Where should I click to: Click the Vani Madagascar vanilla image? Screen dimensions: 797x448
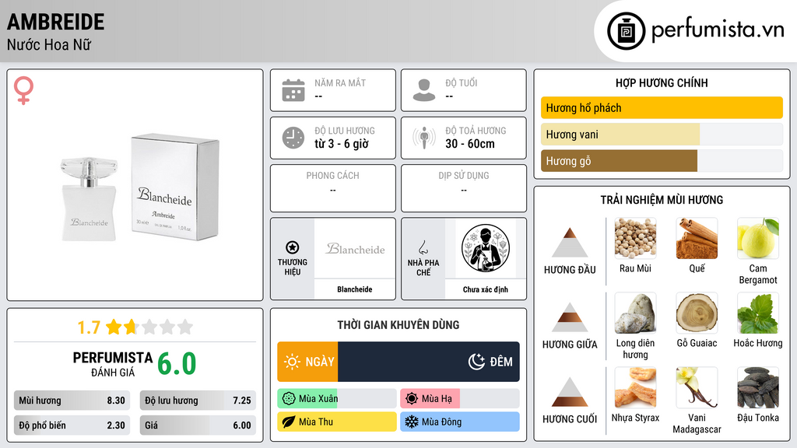[697, 387]
